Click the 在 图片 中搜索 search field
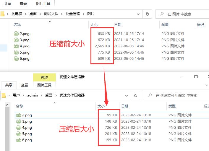This screenshot has width=209, height=151. (182, 14)
